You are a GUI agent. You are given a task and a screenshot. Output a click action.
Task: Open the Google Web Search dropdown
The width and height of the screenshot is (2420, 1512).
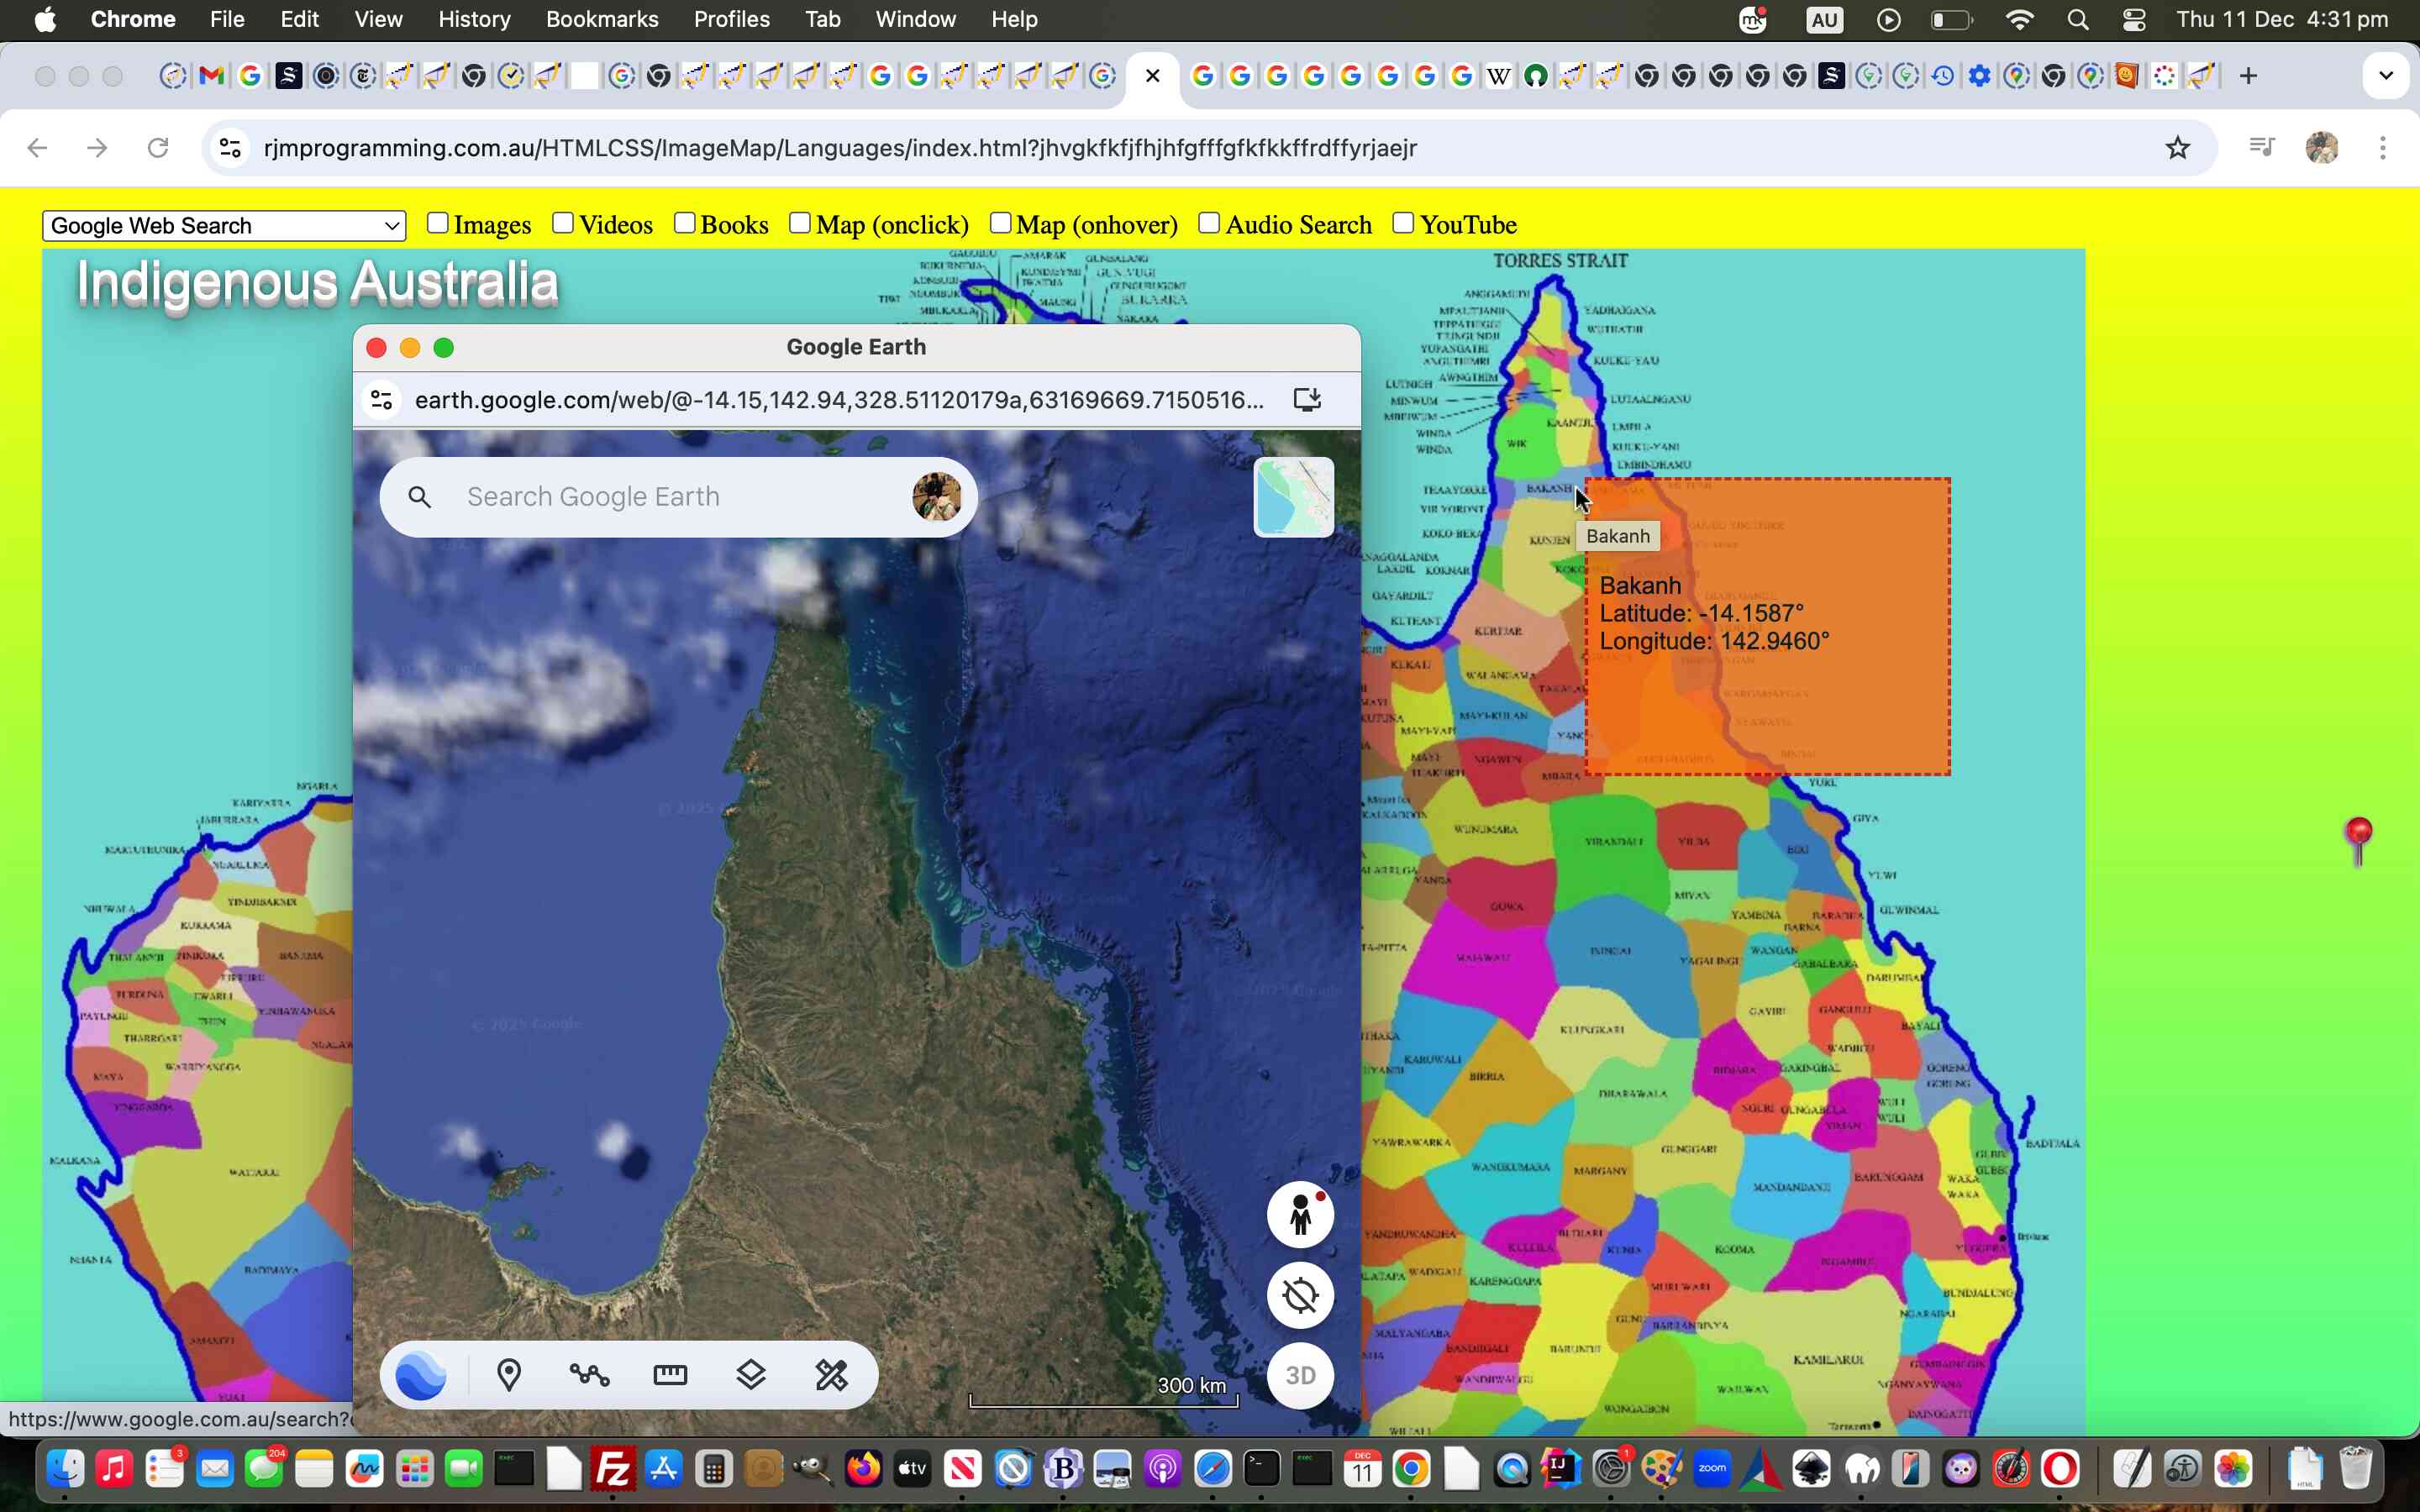(223, 226)
